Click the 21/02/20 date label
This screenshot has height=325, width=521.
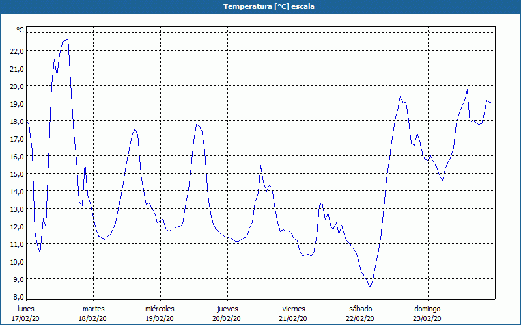(293, 318)
